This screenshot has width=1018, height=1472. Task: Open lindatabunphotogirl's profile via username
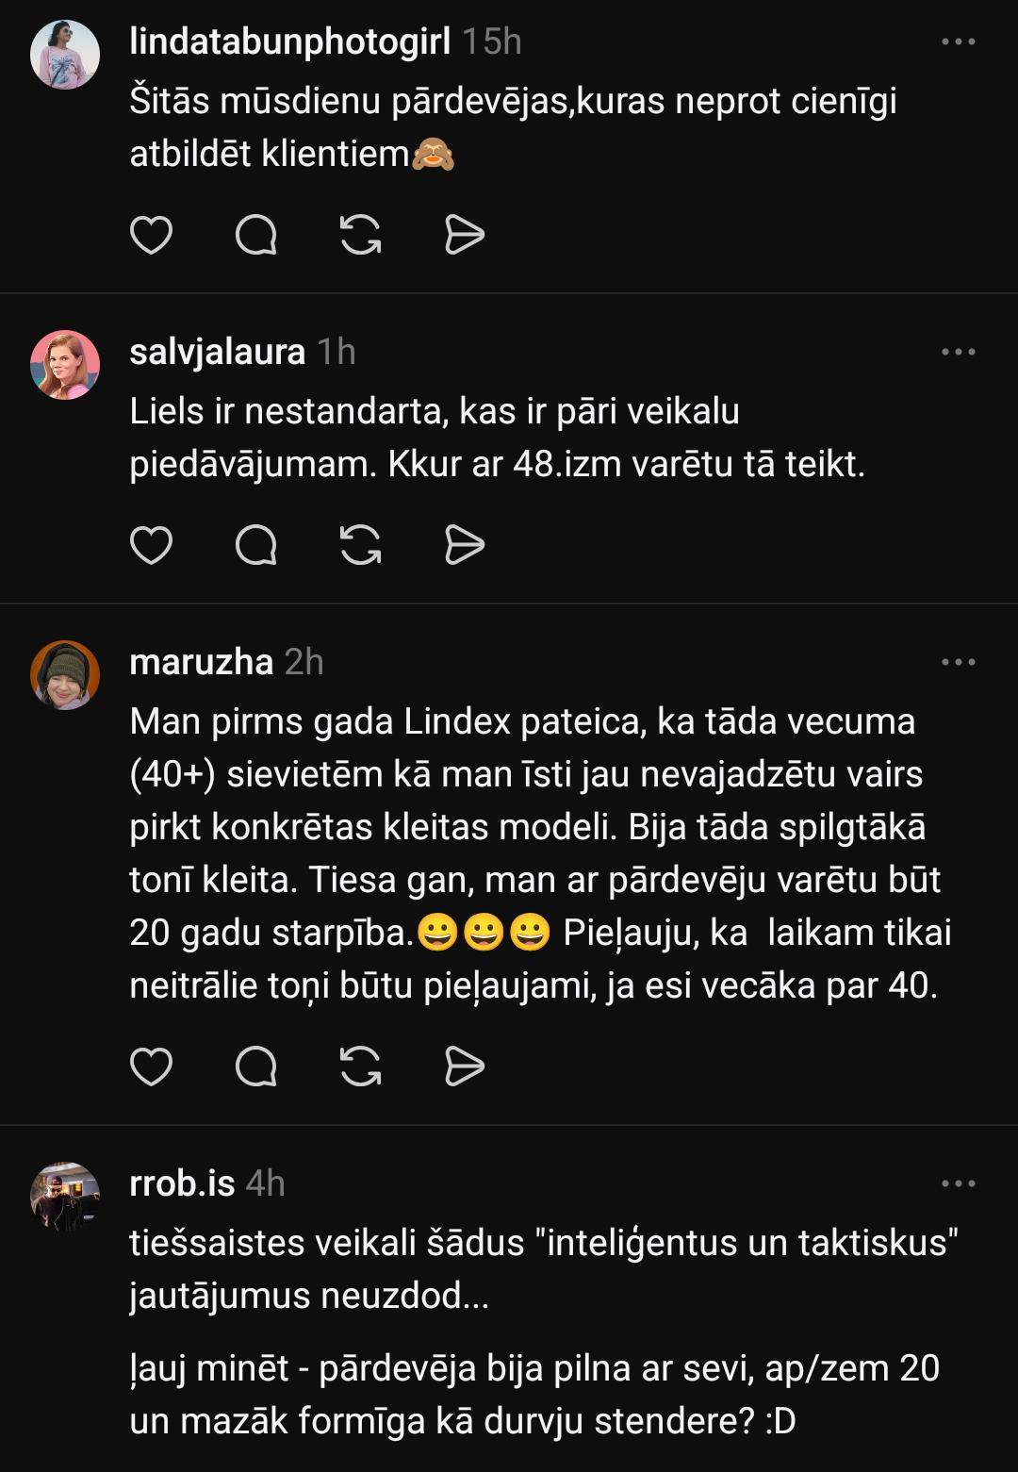[289, 41]
